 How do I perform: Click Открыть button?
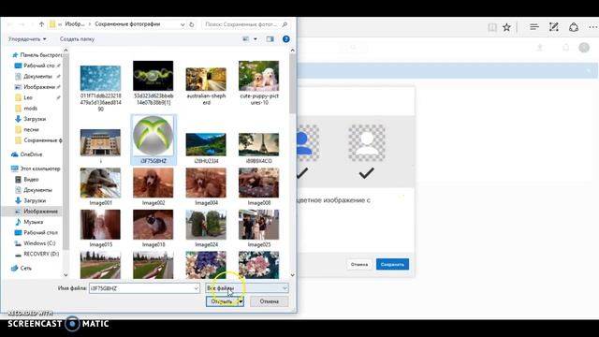[x=222, y=301]
